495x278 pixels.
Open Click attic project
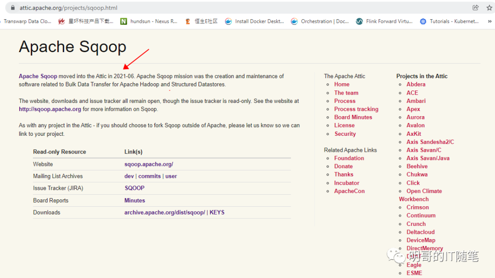click(x=413, y=183)
